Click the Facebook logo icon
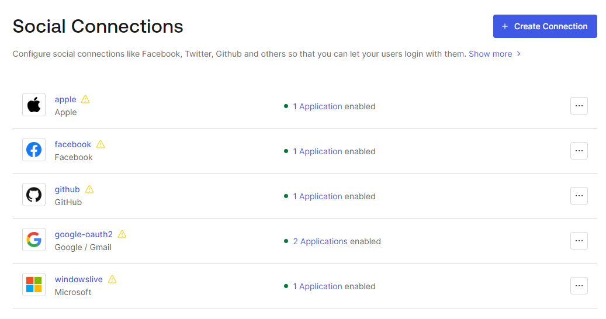The width and height of the screenshot is (606, 319). [x=34, y=150]
